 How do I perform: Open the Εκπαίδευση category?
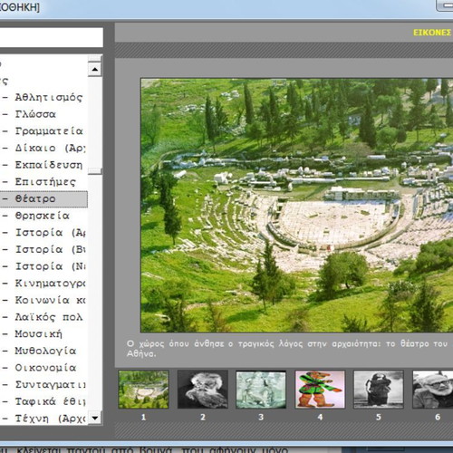click(43, 165)
